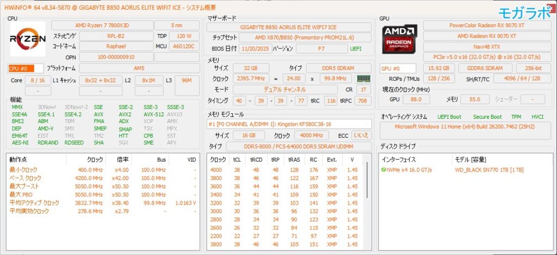557x255 pixels.
Task: Click the 120 W TDP value
Action: coord(184,36)
